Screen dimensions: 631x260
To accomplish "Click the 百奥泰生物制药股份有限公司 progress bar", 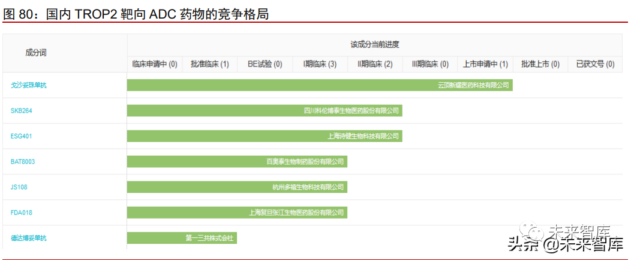I will (x=237, y=162).
